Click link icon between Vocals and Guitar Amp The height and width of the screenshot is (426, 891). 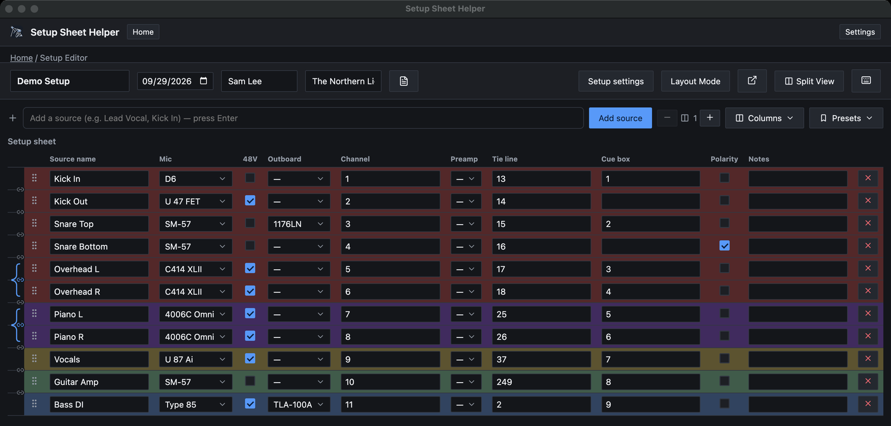(x=20, y=370)
